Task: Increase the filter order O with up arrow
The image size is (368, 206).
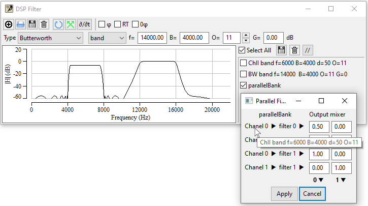Action: point(246,35)
